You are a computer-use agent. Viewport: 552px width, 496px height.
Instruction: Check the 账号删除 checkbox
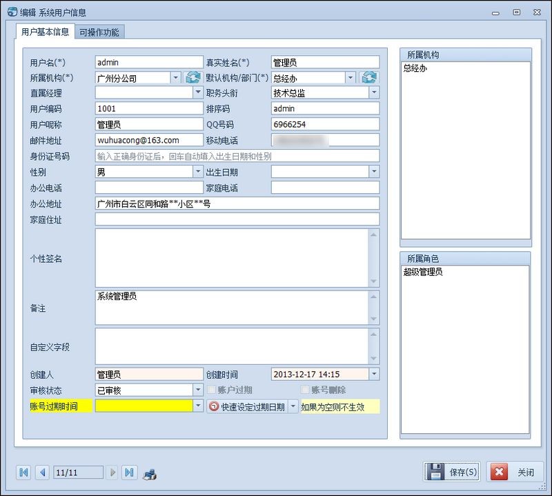point(304,390)
